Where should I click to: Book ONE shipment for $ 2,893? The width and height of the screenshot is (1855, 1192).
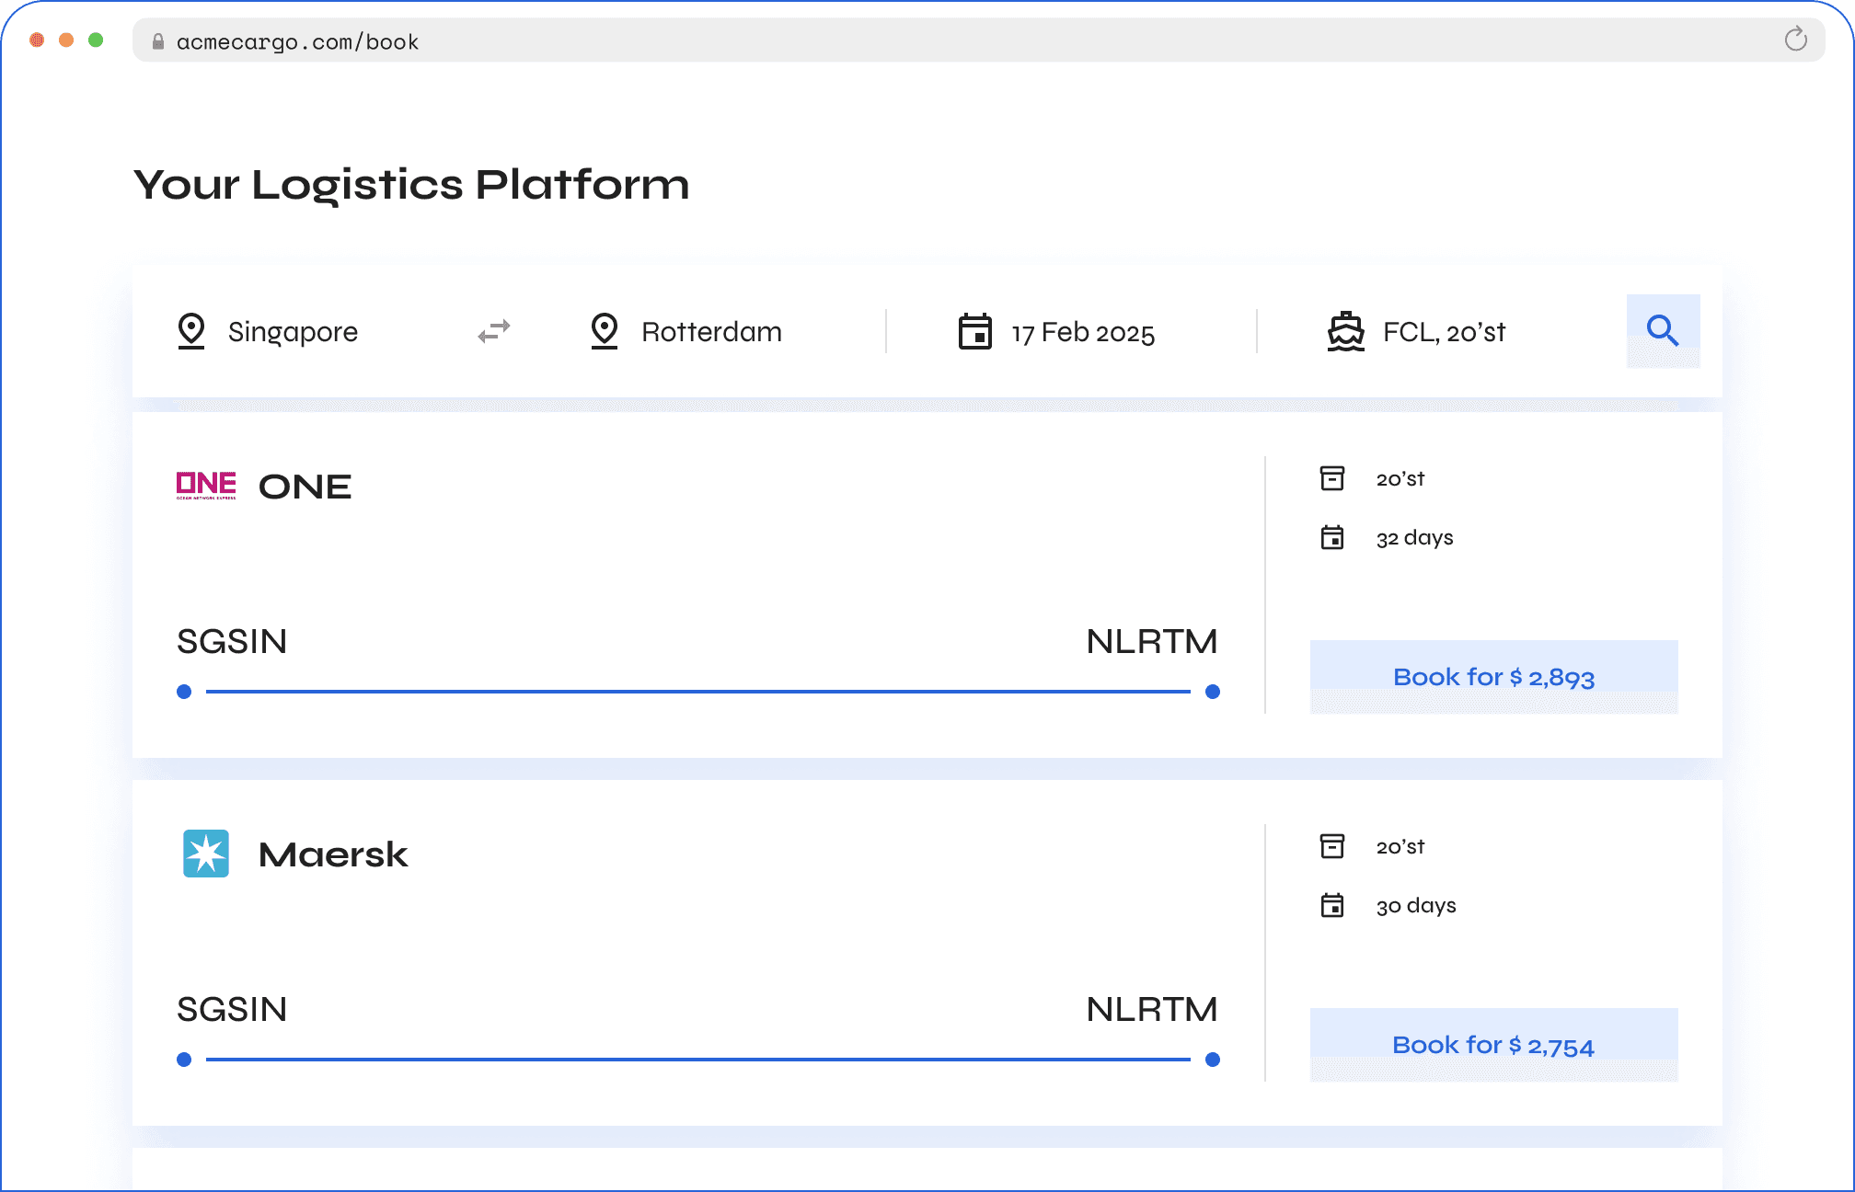[1493, 677]
